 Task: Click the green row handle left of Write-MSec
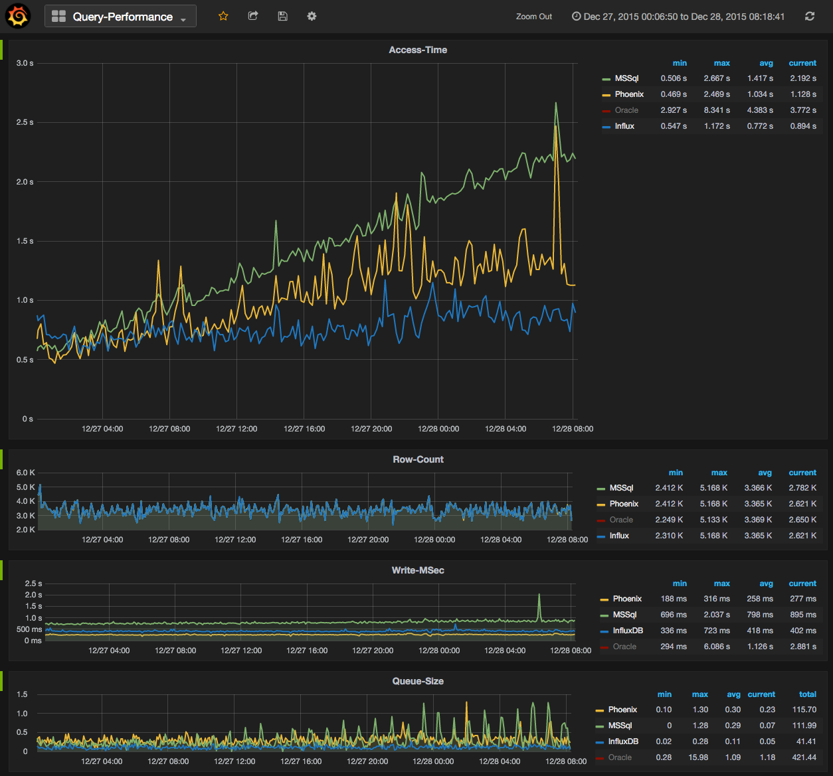(x=1, y=570)
